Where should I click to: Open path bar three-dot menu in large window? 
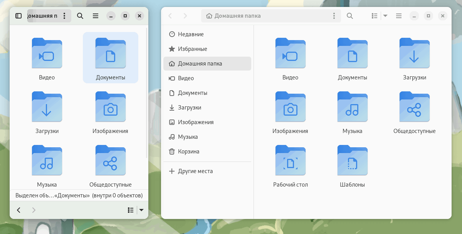coord(334,16)
